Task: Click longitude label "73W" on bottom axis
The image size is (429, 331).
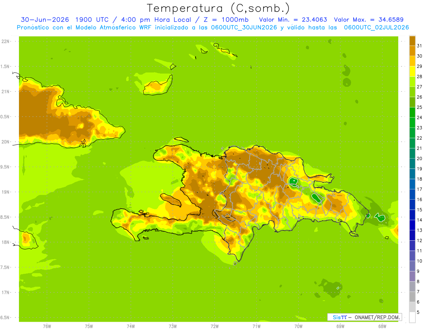Action: point(173,326)
